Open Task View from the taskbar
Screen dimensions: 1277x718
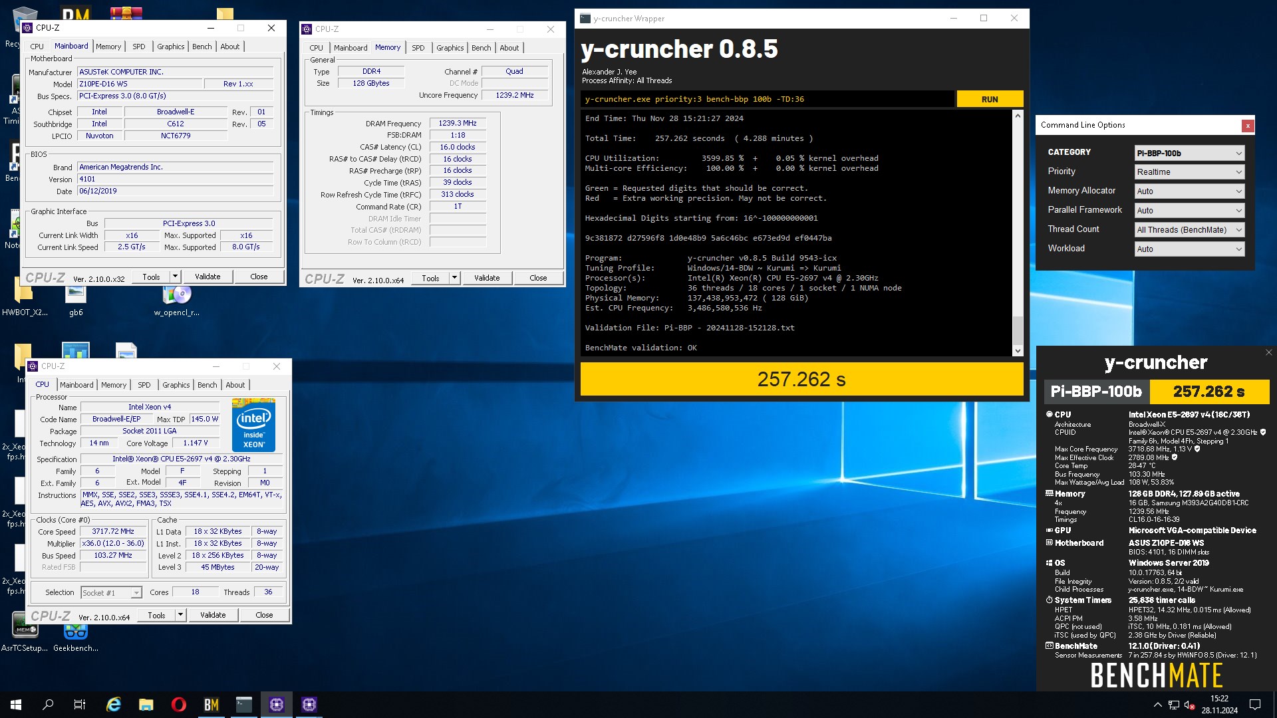coord(80,705)
